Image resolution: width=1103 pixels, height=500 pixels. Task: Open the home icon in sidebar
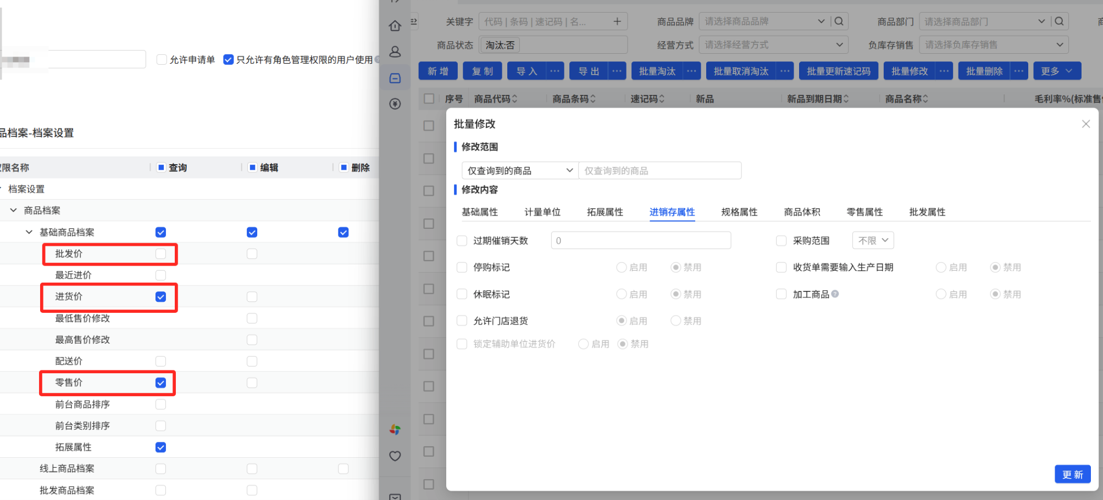[x=395, y=26]
